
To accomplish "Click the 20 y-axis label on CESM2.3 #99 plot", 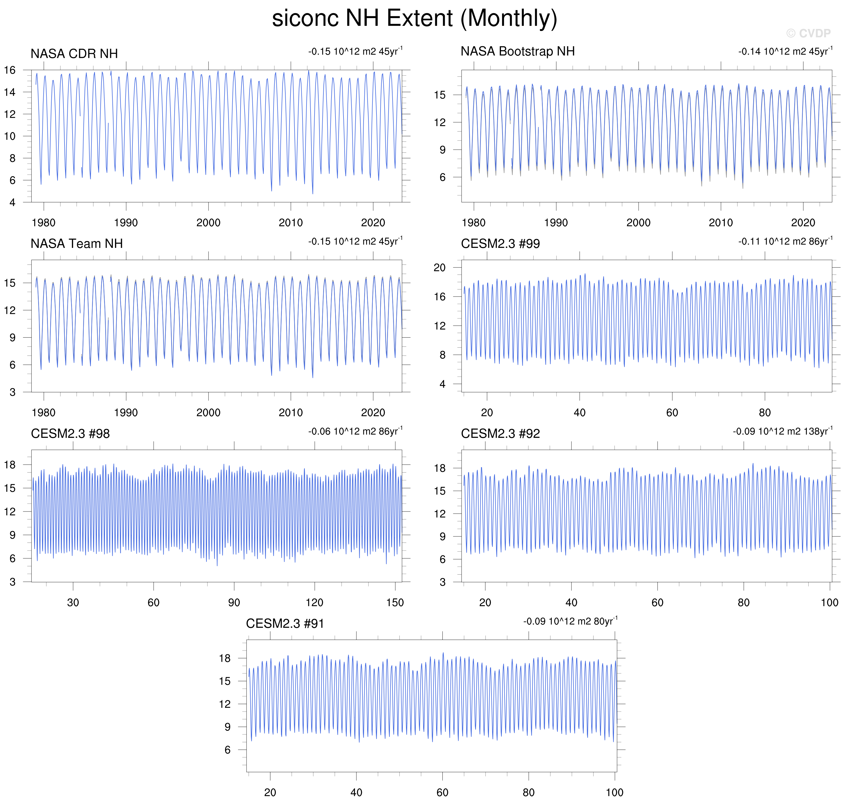I will (x=439, y=268).
